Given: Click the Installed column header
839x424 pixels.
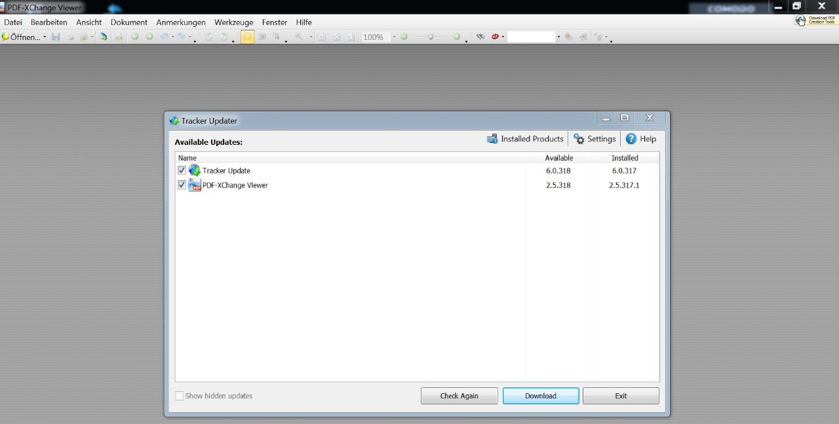Looking at the screenshot, I should [x=625, y=158].
